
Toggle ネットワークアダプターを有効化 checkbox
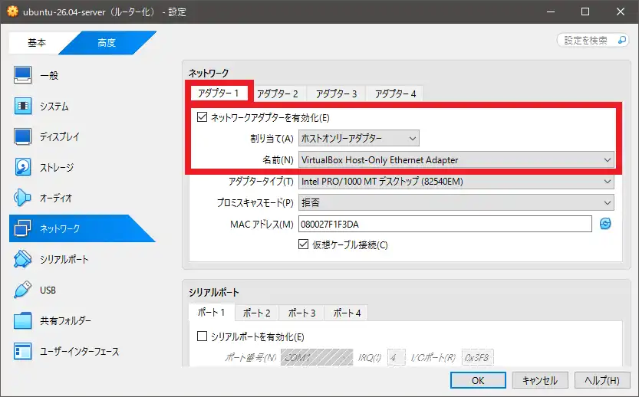pyautogui.click(x=203, y=117)
